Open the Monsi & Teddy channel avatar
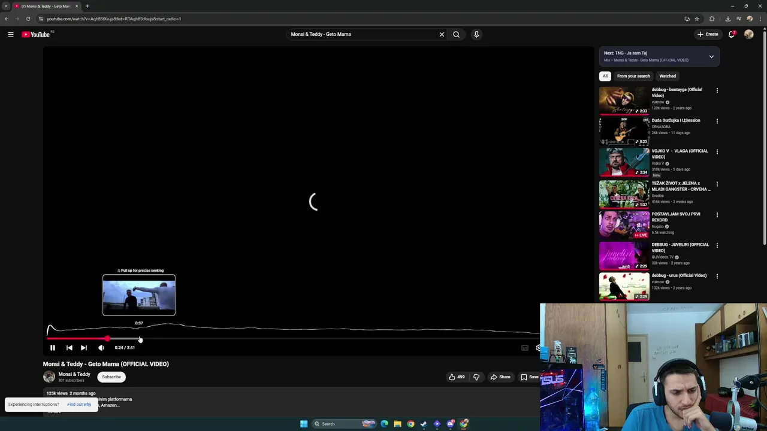Screen dimensions: 767x431 coord(49,377)
